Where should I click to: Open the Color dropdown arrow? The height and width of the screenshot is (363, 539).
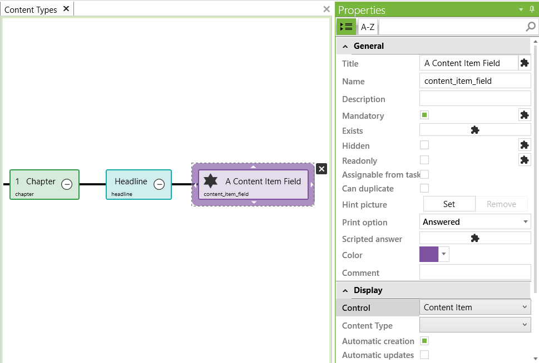[x=444, y=254]
